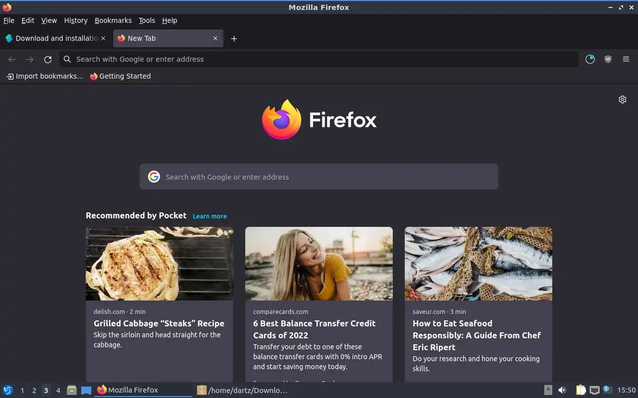Switch to virtual desktop 1
This screenshot has width=638, height=398.
[x=22, y=391]
